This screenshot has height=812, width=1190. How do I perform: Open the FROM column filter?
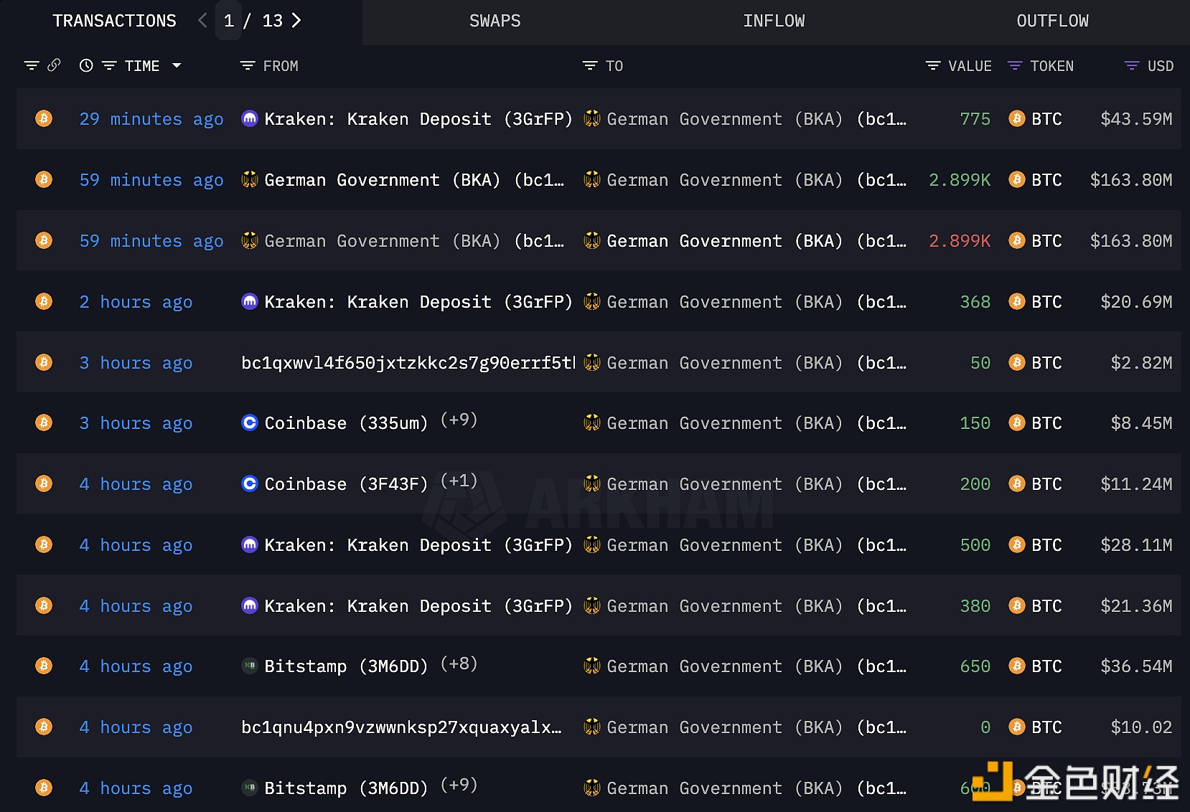(x=248, y=66)
